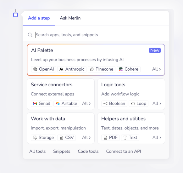This screenshot has height=173, width=183.
Task: Open the Snippets link
Action: [62, 151]
